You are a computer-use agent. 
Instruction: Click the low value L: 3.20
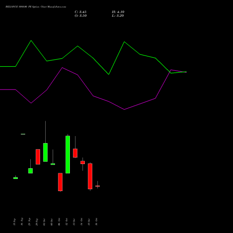click(118, 16)
